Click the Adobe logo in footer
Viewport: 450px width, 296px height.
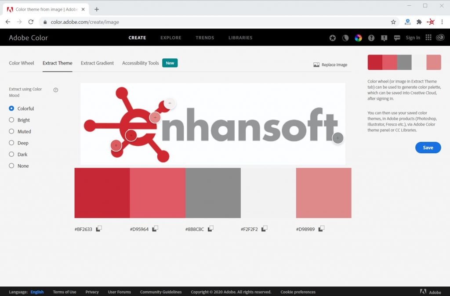[x=431, y=292]
